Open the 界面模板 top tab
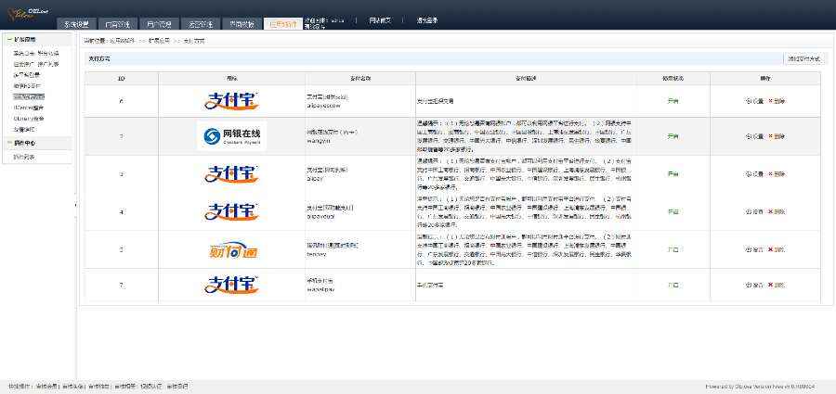 pyautogui.click(x=242, y=24)
